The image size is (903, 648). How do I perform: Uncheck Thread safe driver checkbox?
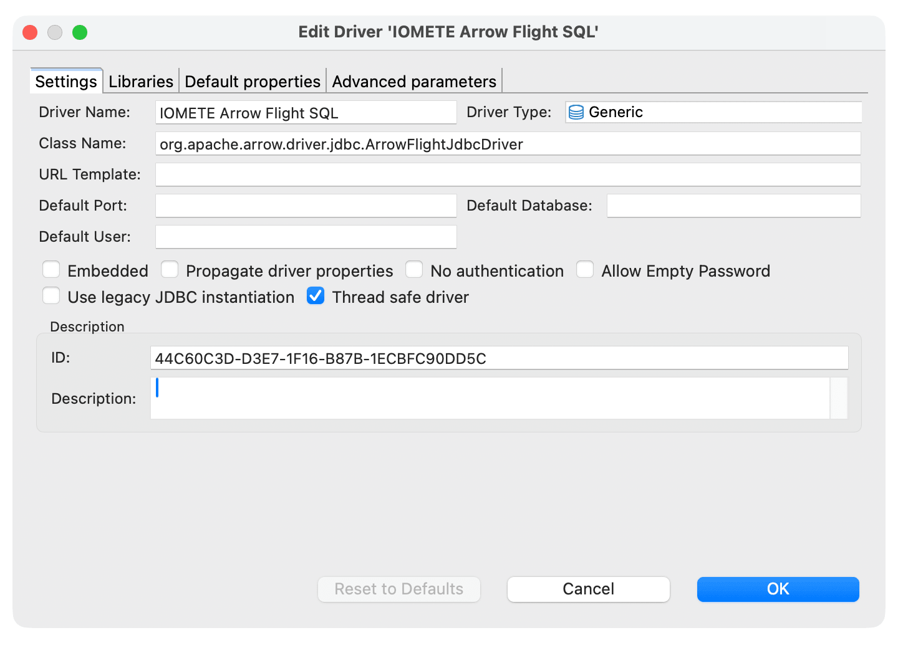coord(316,296)
